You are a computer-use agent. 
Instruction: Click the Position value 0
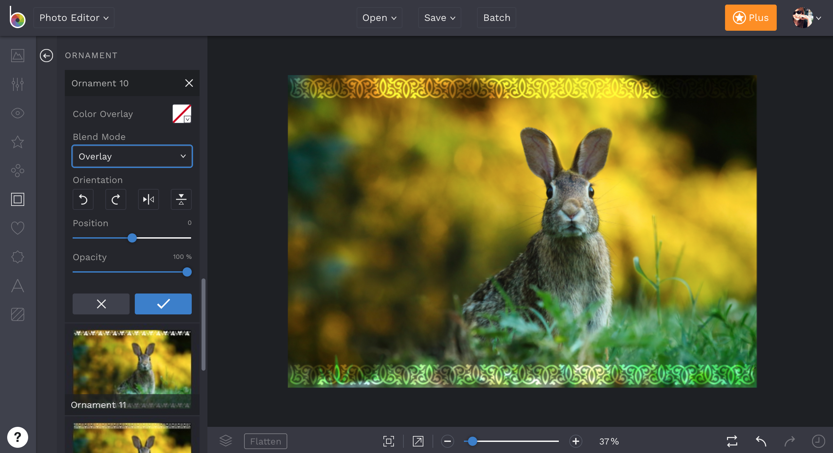[x=189, y=223]
